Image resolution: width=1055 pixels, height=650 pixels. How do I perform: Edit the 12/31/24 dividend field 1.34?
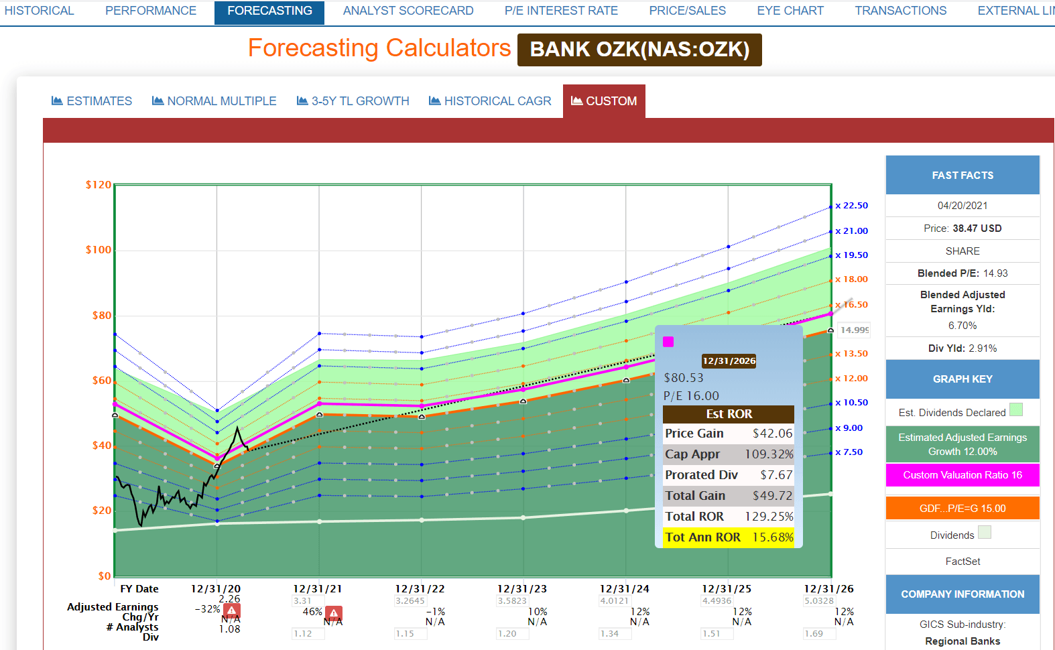click(615, 634)
